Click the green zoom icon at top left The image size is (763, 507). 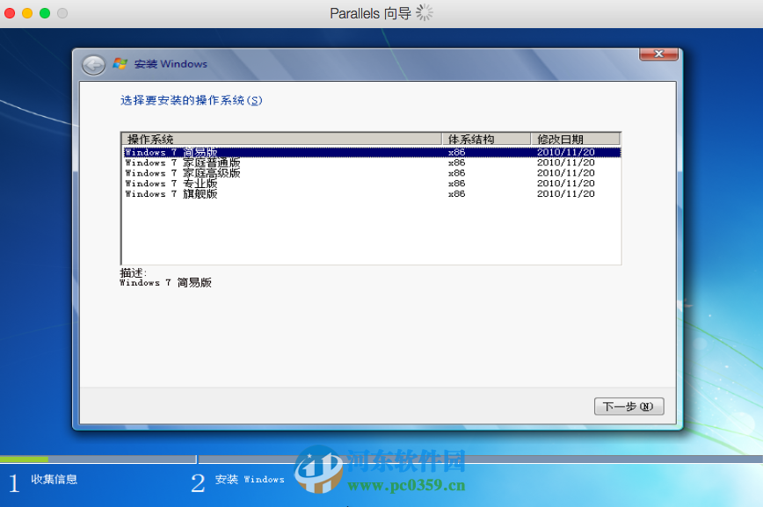46,13
